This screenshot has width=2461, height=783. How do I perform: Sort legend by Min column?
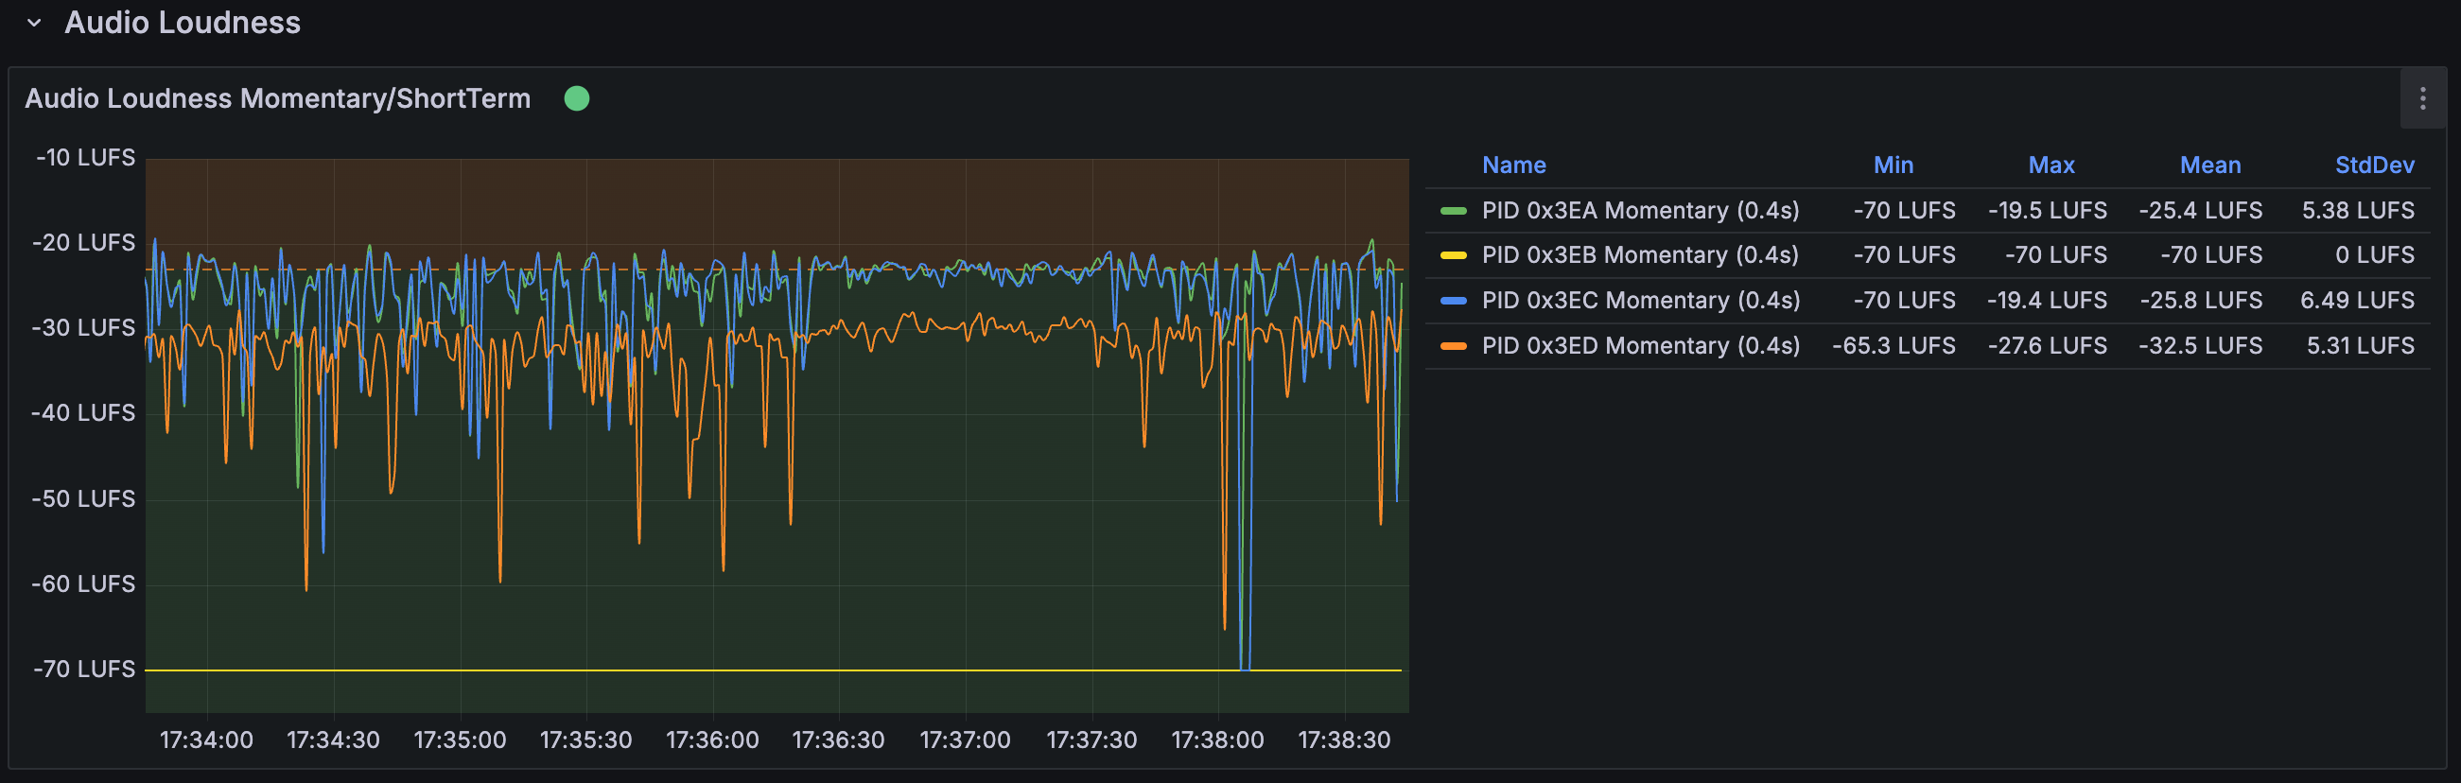pos(1892,165)
